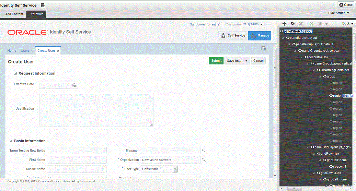Click the Manager field search magnifier icon
The width and height of the screenshot is (356, 191).
click(x=204, y=151)
